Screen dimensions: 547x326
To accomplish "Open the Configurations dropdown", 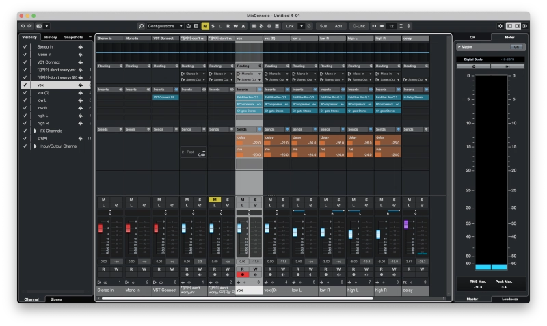I will (165, 26).
